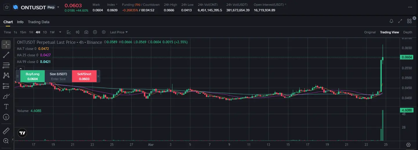
Task: Select the Trading View chart mode
Action: tap(390, 32)
